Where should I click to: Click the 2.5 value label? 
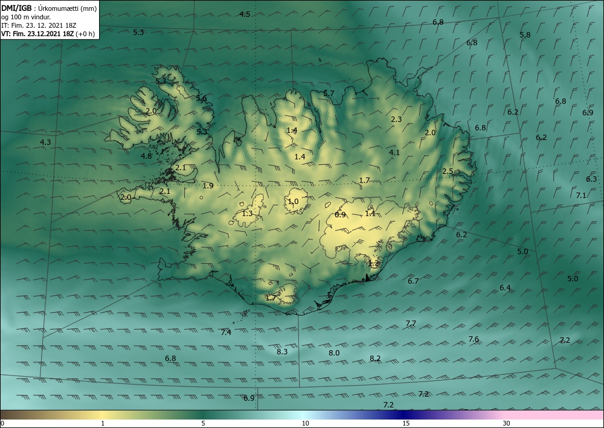(448, 171)
